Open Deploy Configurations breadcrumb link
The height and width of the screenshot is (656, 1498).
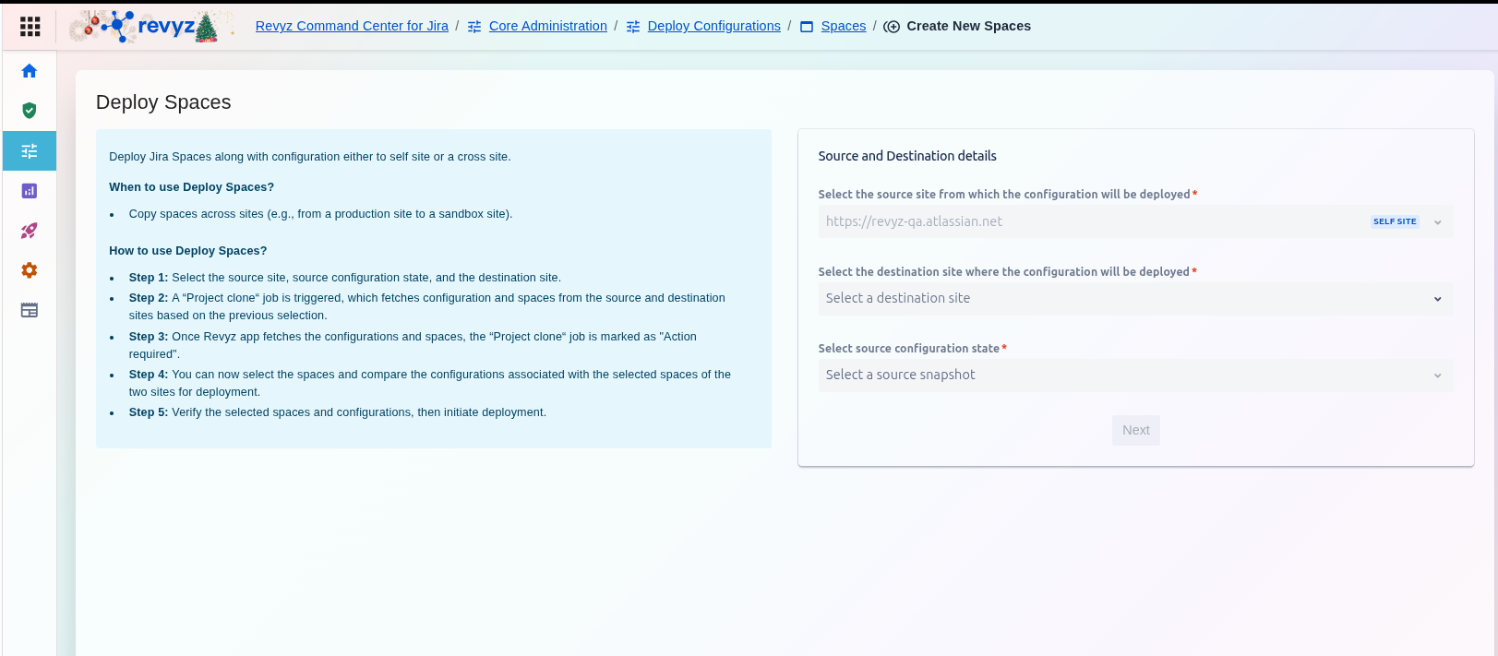pyautogui.click(x=713, y=26)
